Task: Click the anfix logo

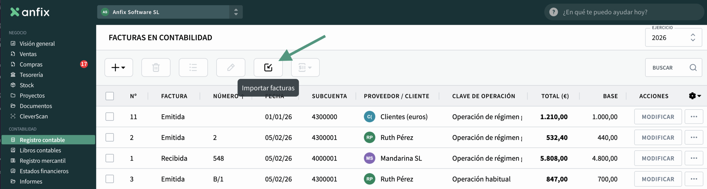Action: 30,12
